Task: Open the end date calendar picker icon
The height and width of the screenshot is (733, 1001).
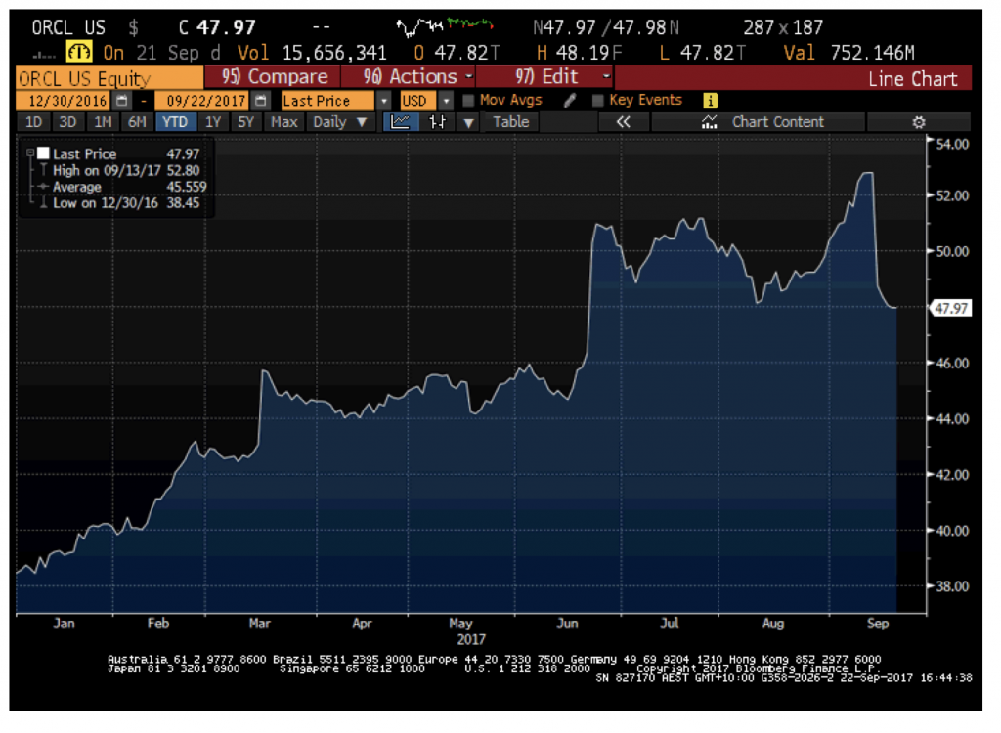Action: 260,101
